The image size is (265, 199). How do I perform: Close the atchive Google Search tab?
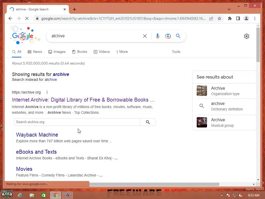click(x=64, y=9)
